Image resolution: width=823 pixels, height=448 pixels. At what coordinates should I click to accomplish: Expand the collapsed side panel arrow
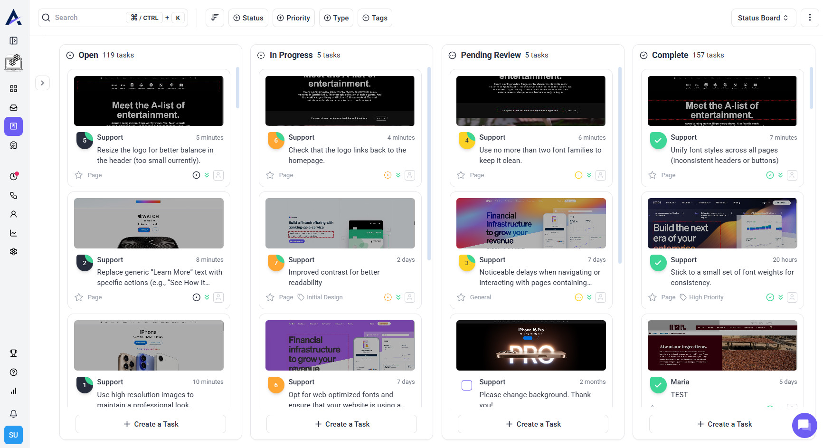pyautogui.click(x=42, y=83)
